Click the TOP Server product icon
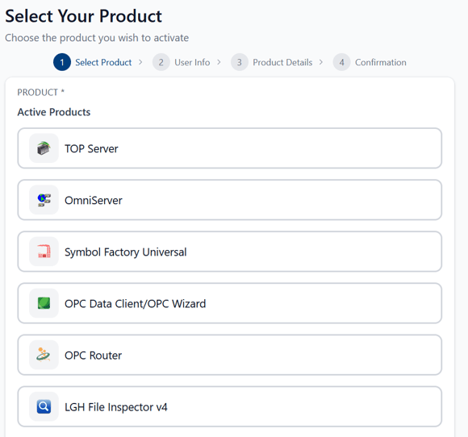 44,148
